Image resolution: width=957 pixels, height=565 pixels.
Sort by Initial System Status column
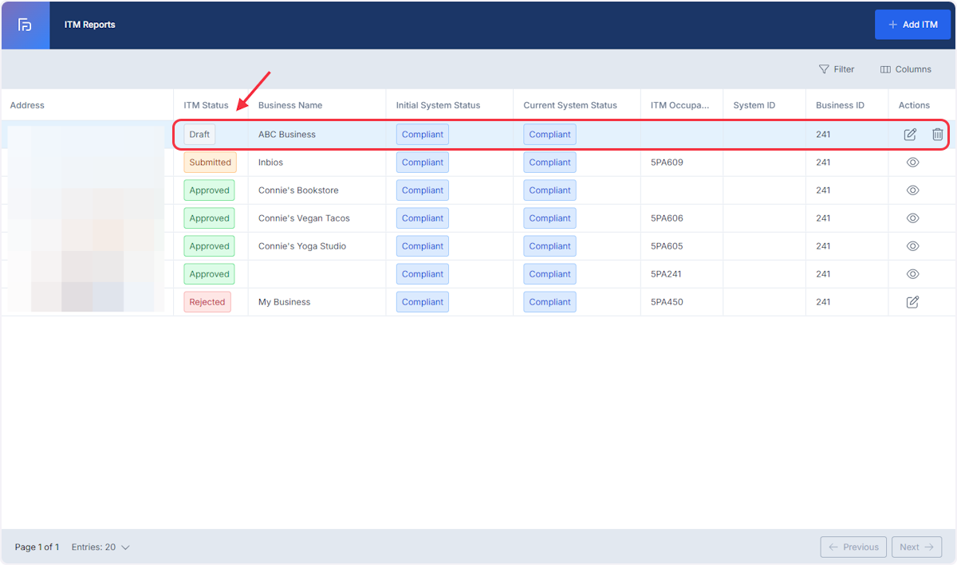[x=438, y=105]
